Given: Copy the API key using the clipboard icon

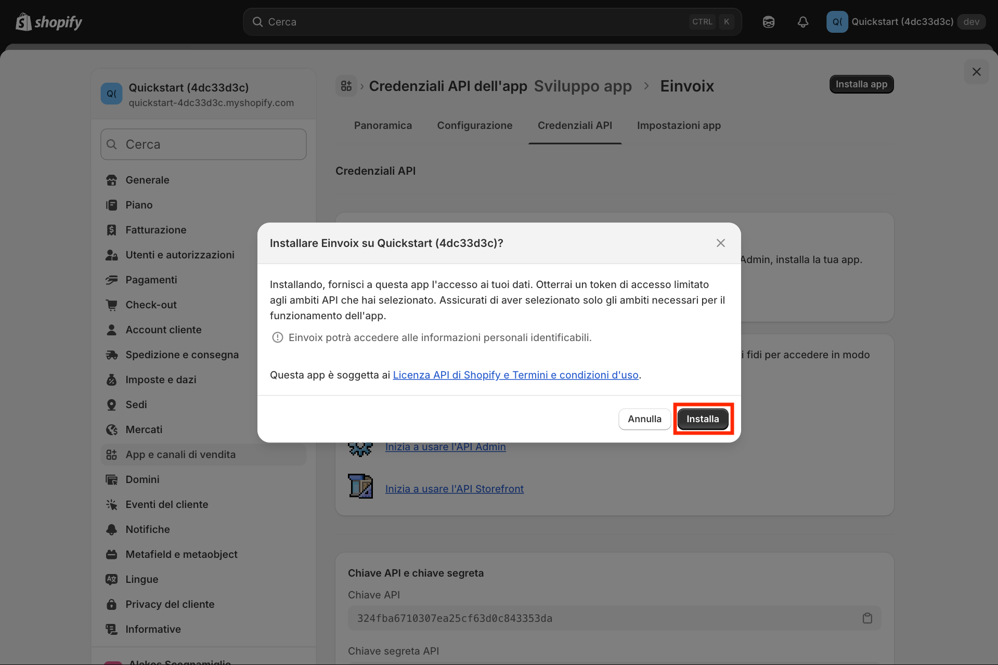Looking at the screenshot, I should (x=867, y=618).
